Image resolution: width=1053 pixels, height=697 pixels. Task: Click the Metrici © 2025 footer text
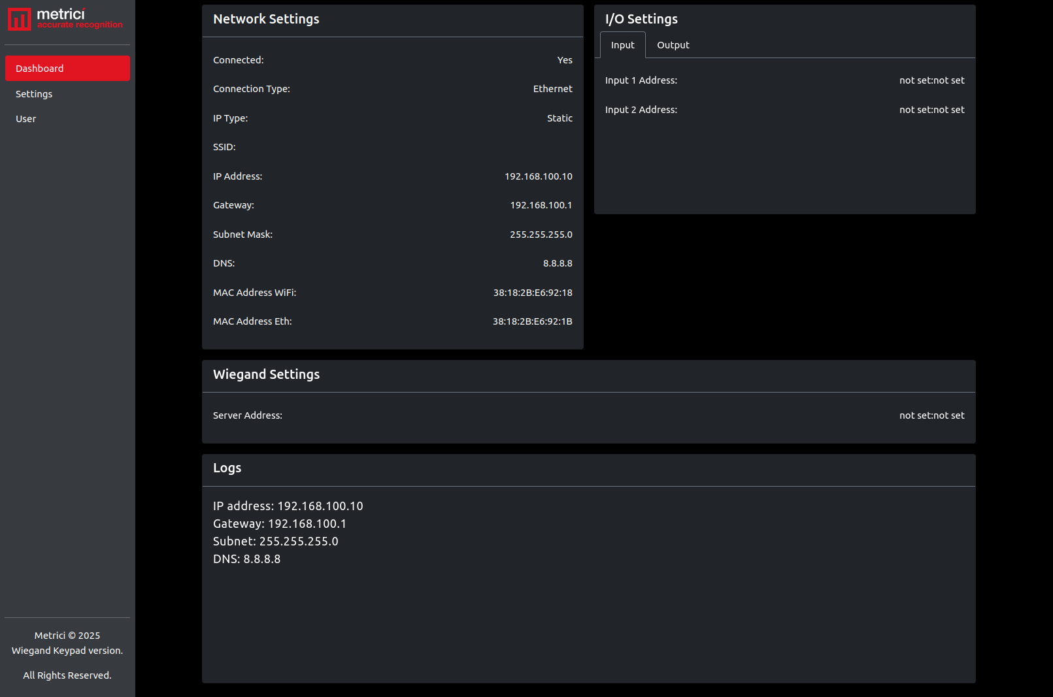click(x=67, y=636)
